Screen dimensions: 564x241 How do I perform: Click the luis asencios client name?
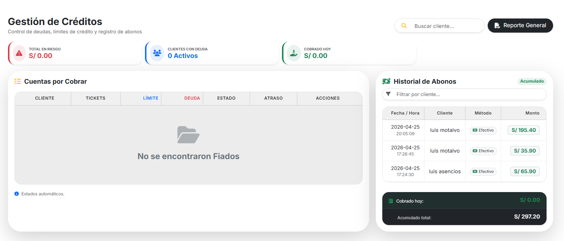pyautogui.click(x=445, y=171)
